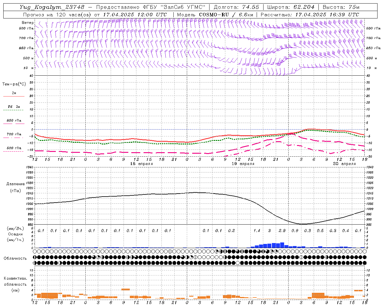Click the Ветер wind panel label
Screen dimensions: 382x305
28,23
